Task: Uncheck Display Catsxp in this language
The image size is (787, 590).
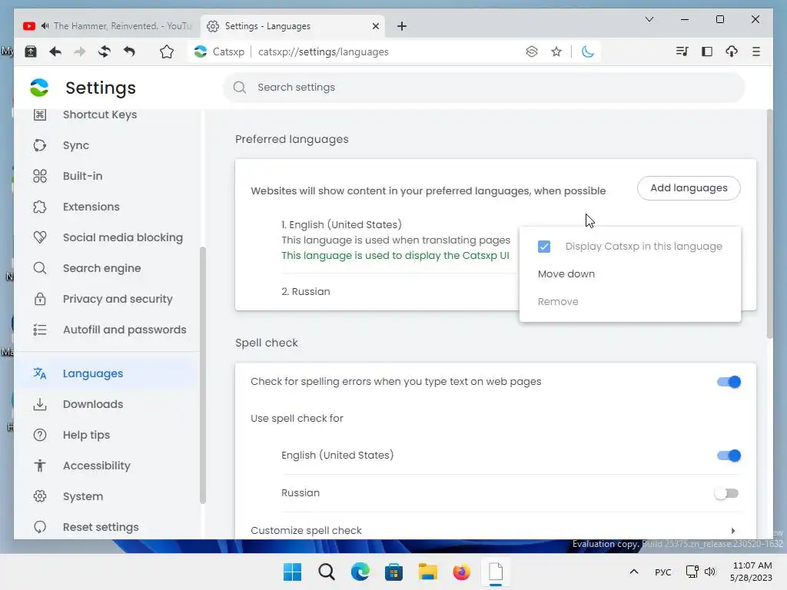Action: [544, 247]
